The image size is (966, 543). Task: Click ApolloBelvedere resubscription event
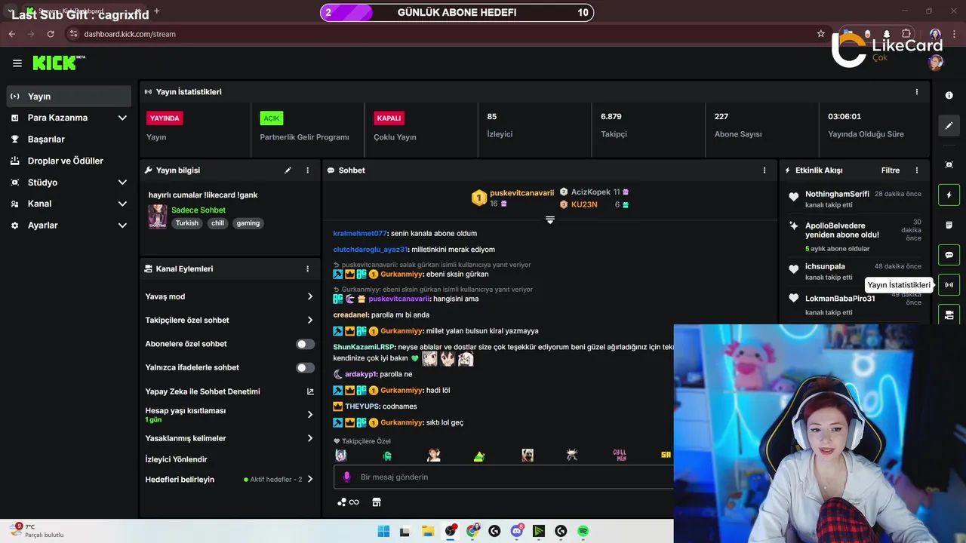[x=854, y=236]
